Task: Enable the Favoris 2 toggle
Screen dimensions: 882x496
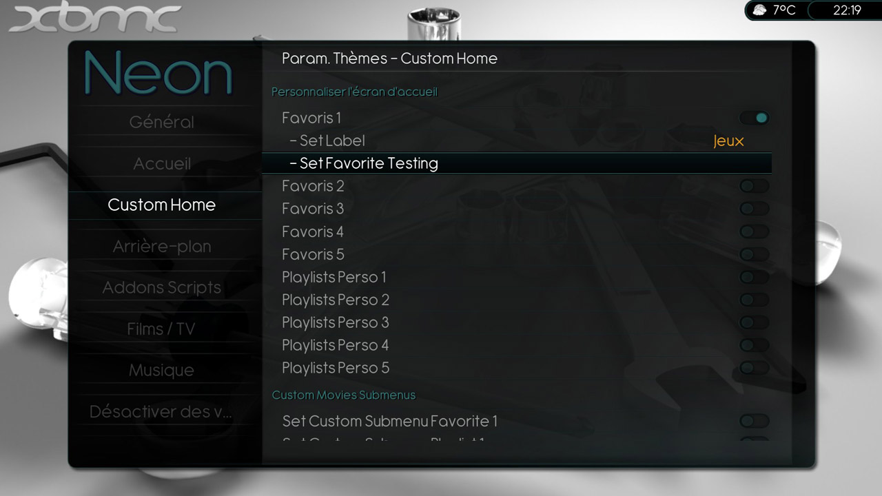Action: pyautogui.click(x=754, y=186)
